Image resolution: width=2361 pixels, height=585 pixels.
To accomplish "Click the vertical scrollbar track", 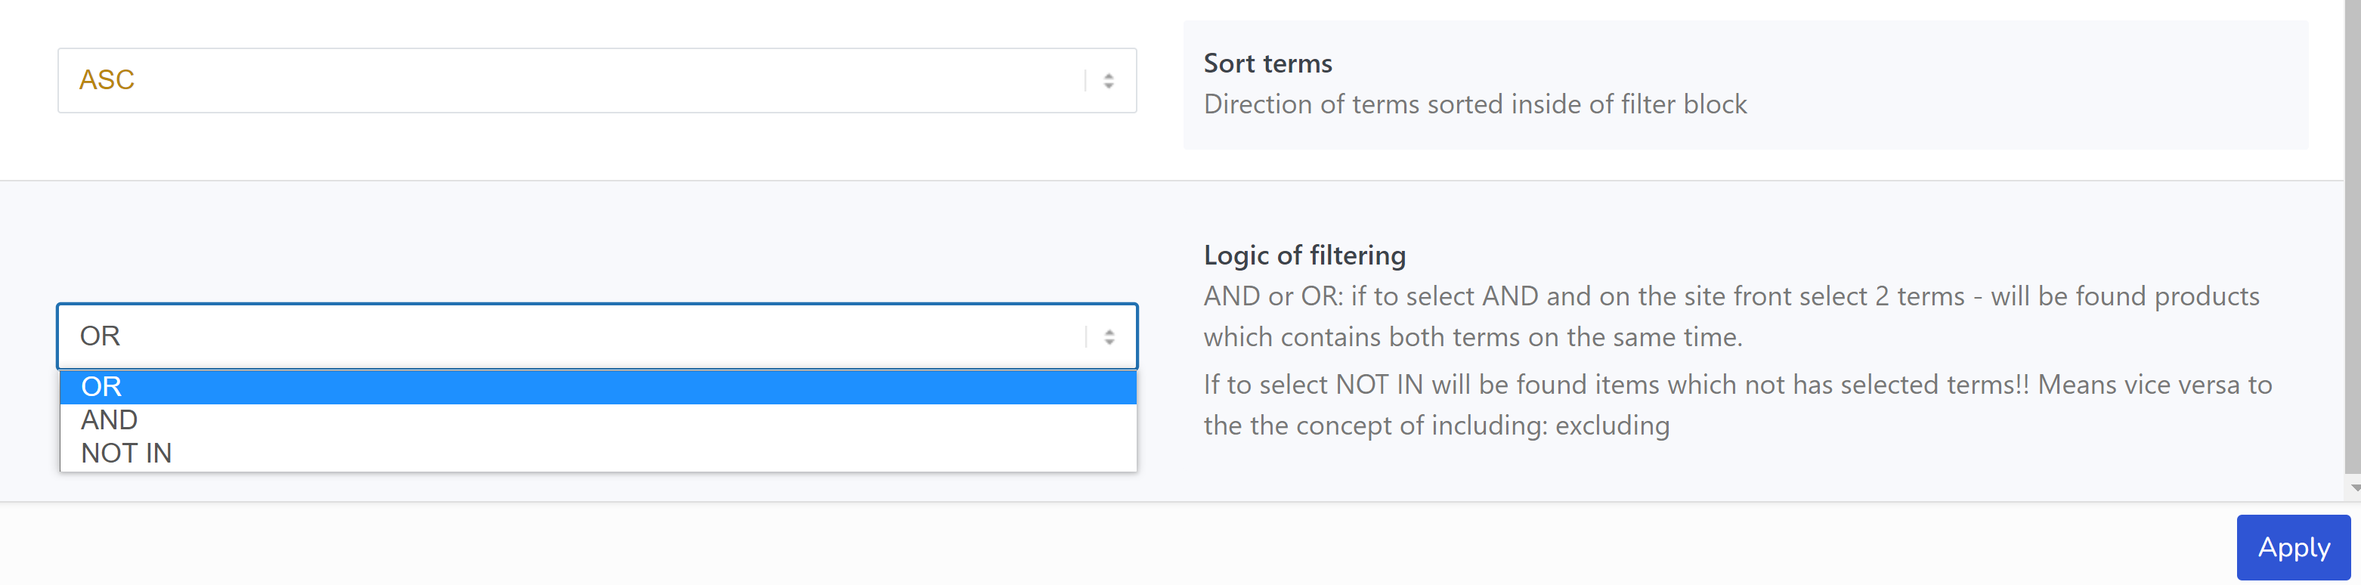I will 2353,229.
